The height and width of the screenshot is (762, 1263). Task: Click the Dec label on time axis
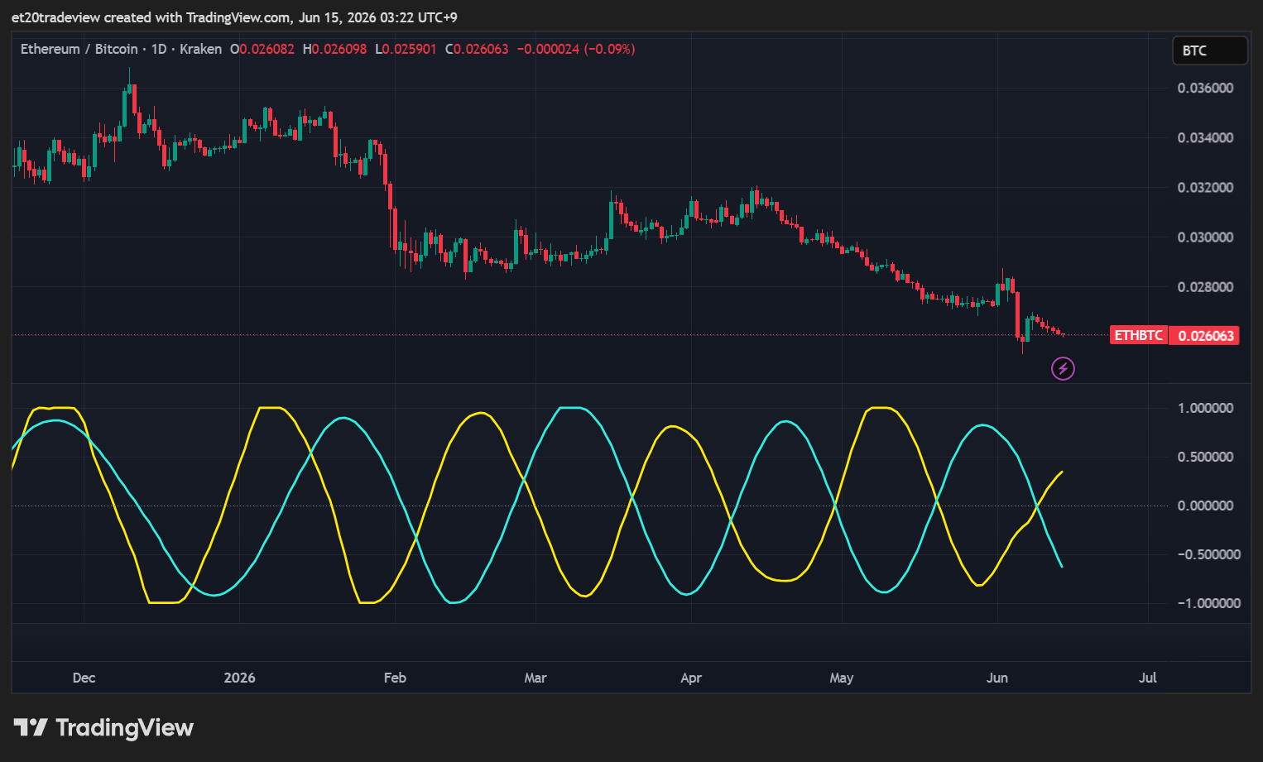pos(84,678)
